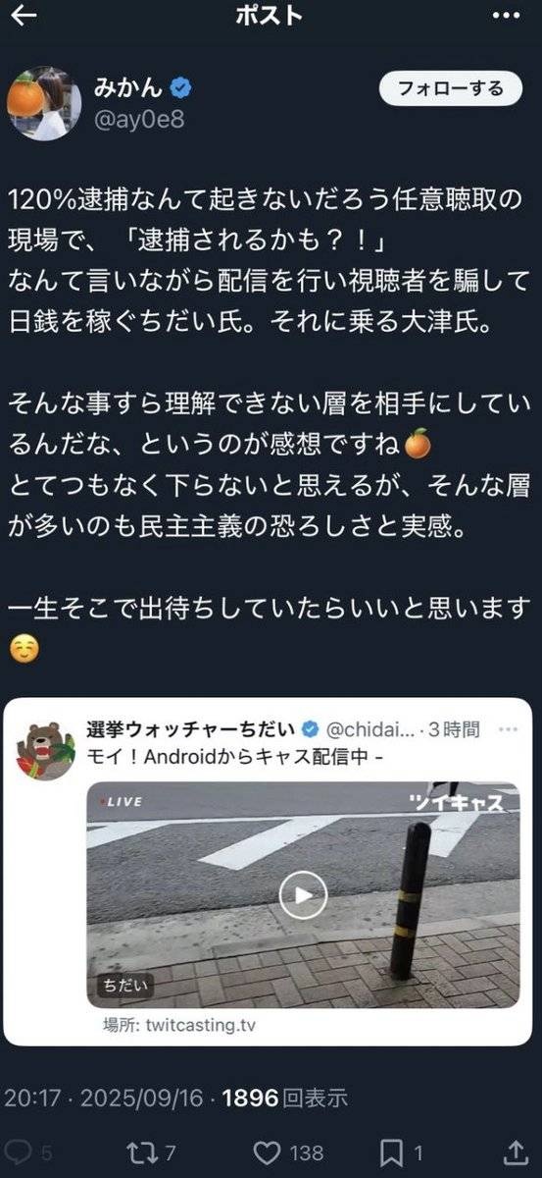Tap the LIVE indicator on video
542x1178 pixels.
click(120, 801)
